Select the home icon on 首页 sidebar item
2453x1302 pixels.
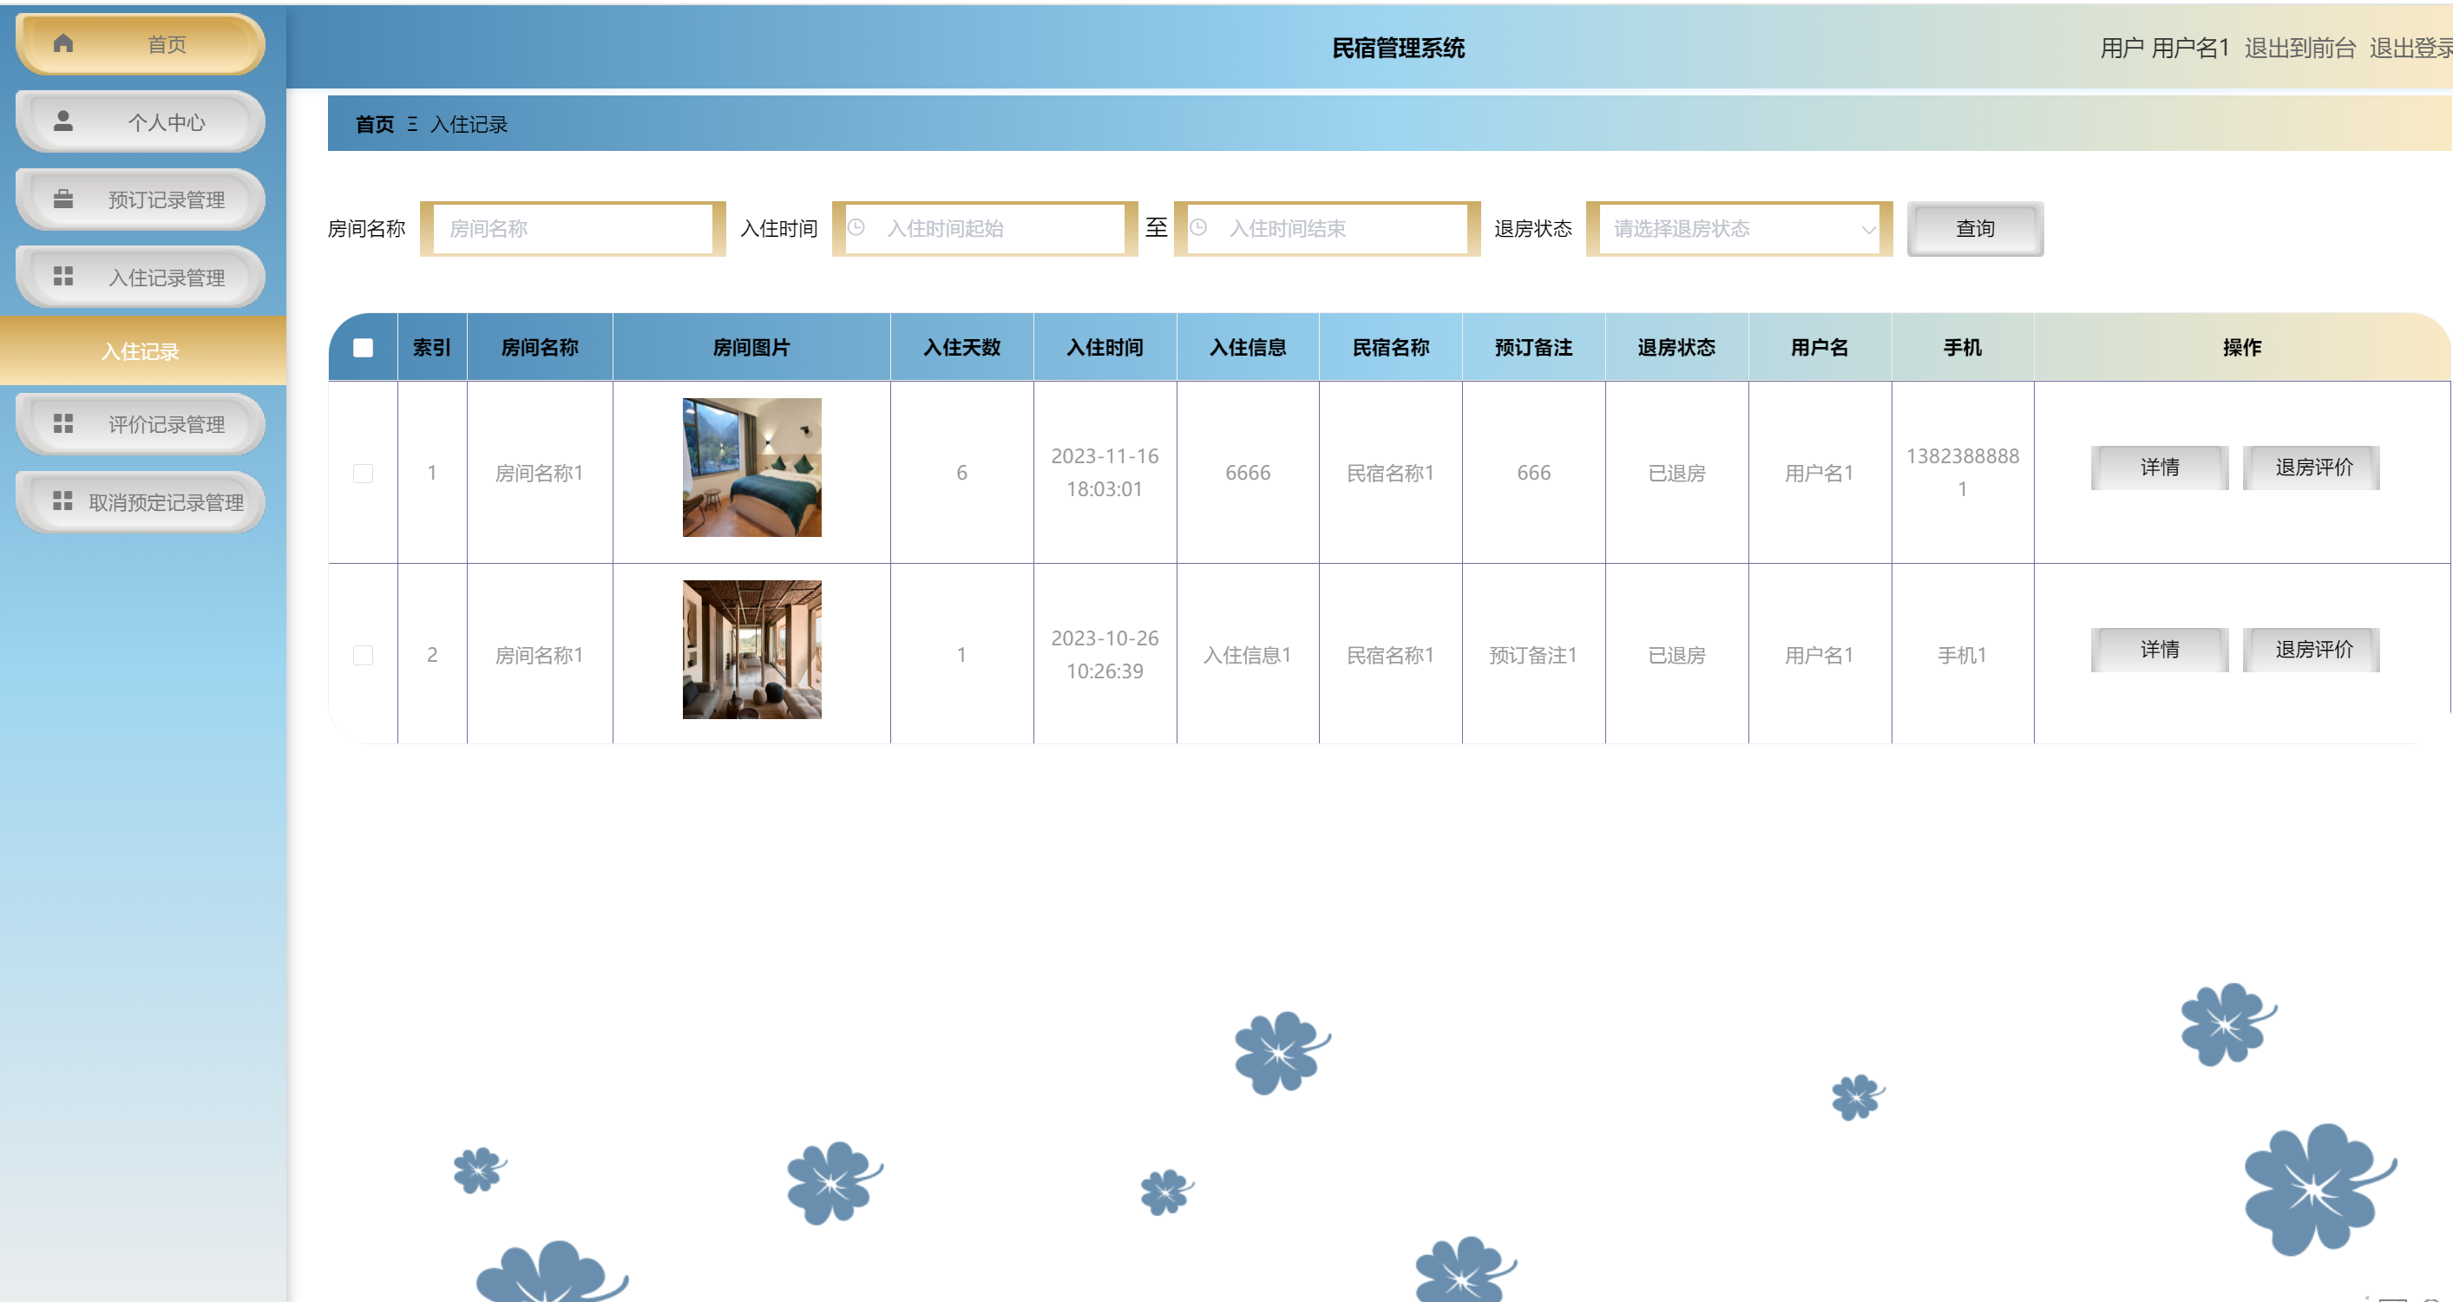click(x=62, y=43)
